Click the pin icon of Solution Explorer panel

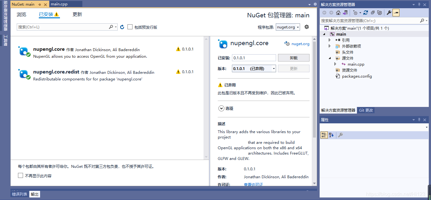[x=419, y=4]
